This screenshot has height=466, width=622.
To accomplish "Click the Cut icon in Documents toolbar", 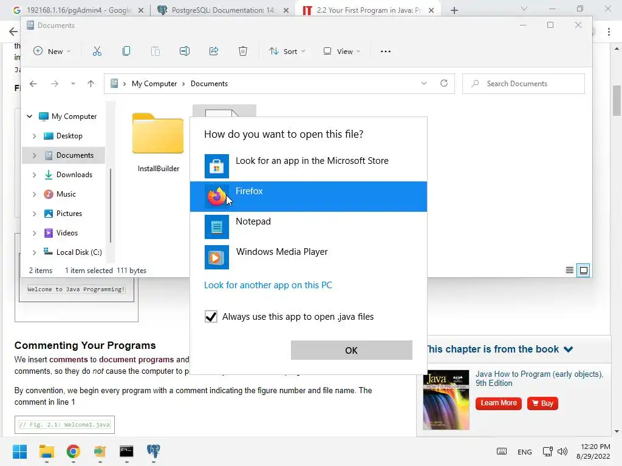I will click(97, 51).
